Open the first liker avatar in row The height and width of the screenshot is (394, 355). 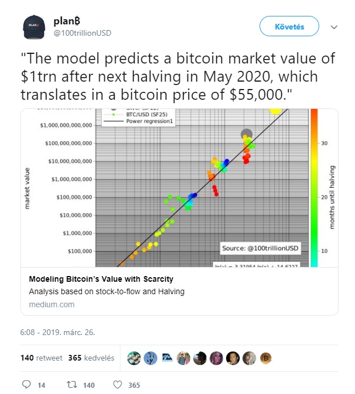(x=134, y=358)
